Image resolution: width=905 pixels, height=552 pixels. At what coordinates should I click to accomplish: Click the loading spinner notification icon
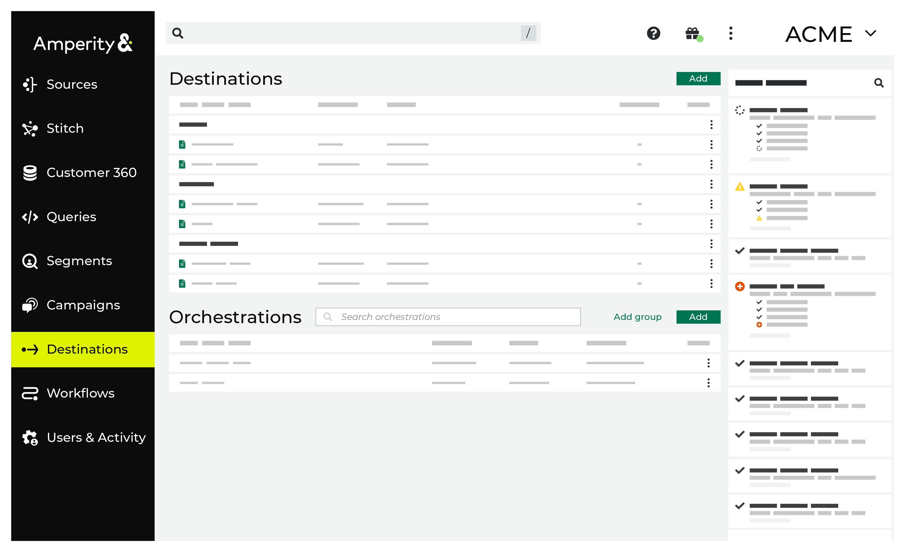740,110
